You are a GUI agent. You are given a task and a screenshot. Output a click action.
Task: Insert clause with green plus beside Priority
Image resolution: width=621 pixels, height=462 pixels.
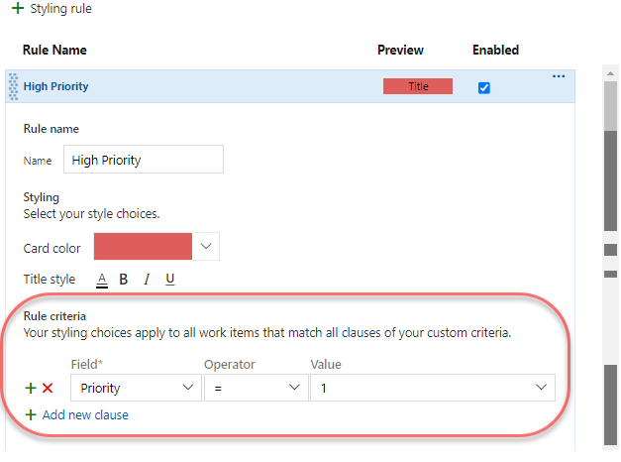click(31, 388)
